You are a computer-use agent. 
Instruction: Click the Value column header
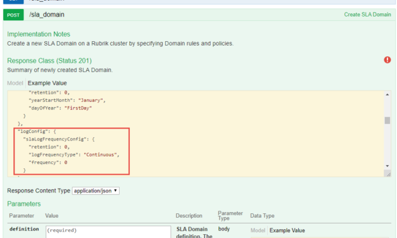tap(52, 216)
